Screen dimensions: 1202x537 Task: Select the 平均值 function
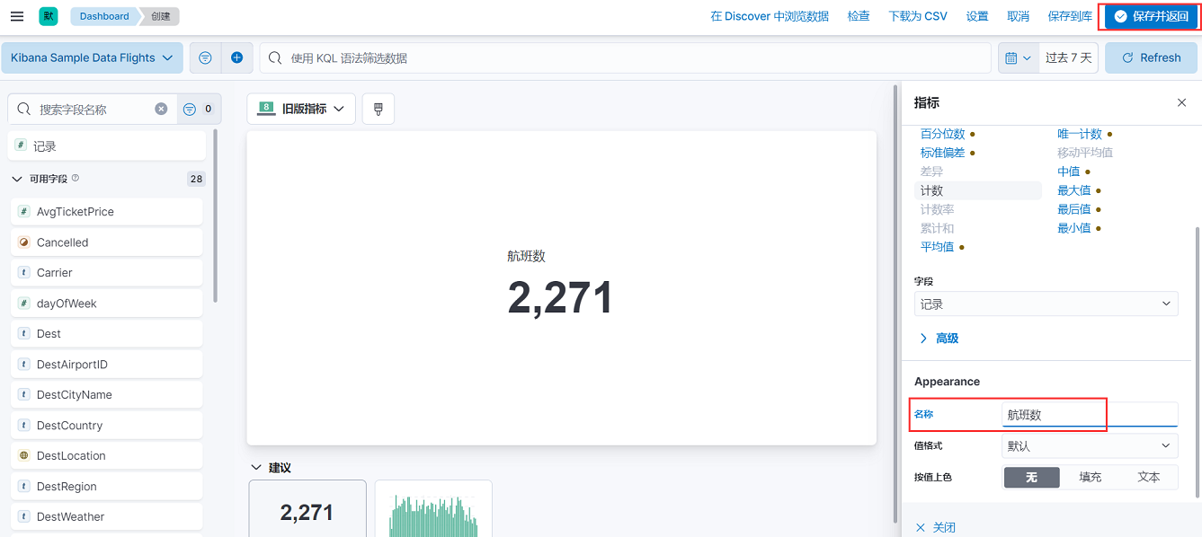pyautogui.click(x=937, y=247)
